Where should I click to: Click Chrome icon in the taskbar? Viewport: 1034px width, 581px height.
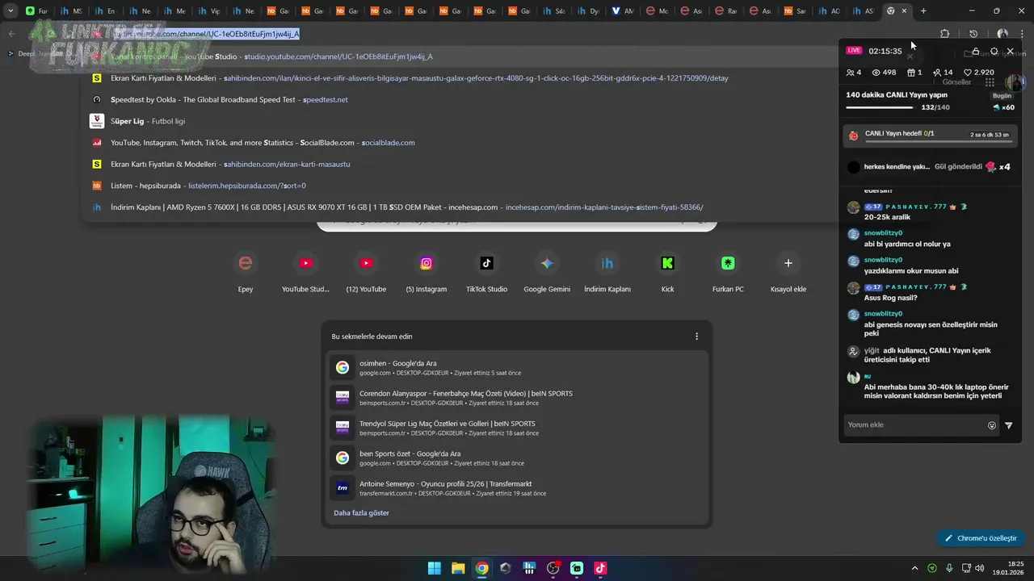click(x=481, y=568)
